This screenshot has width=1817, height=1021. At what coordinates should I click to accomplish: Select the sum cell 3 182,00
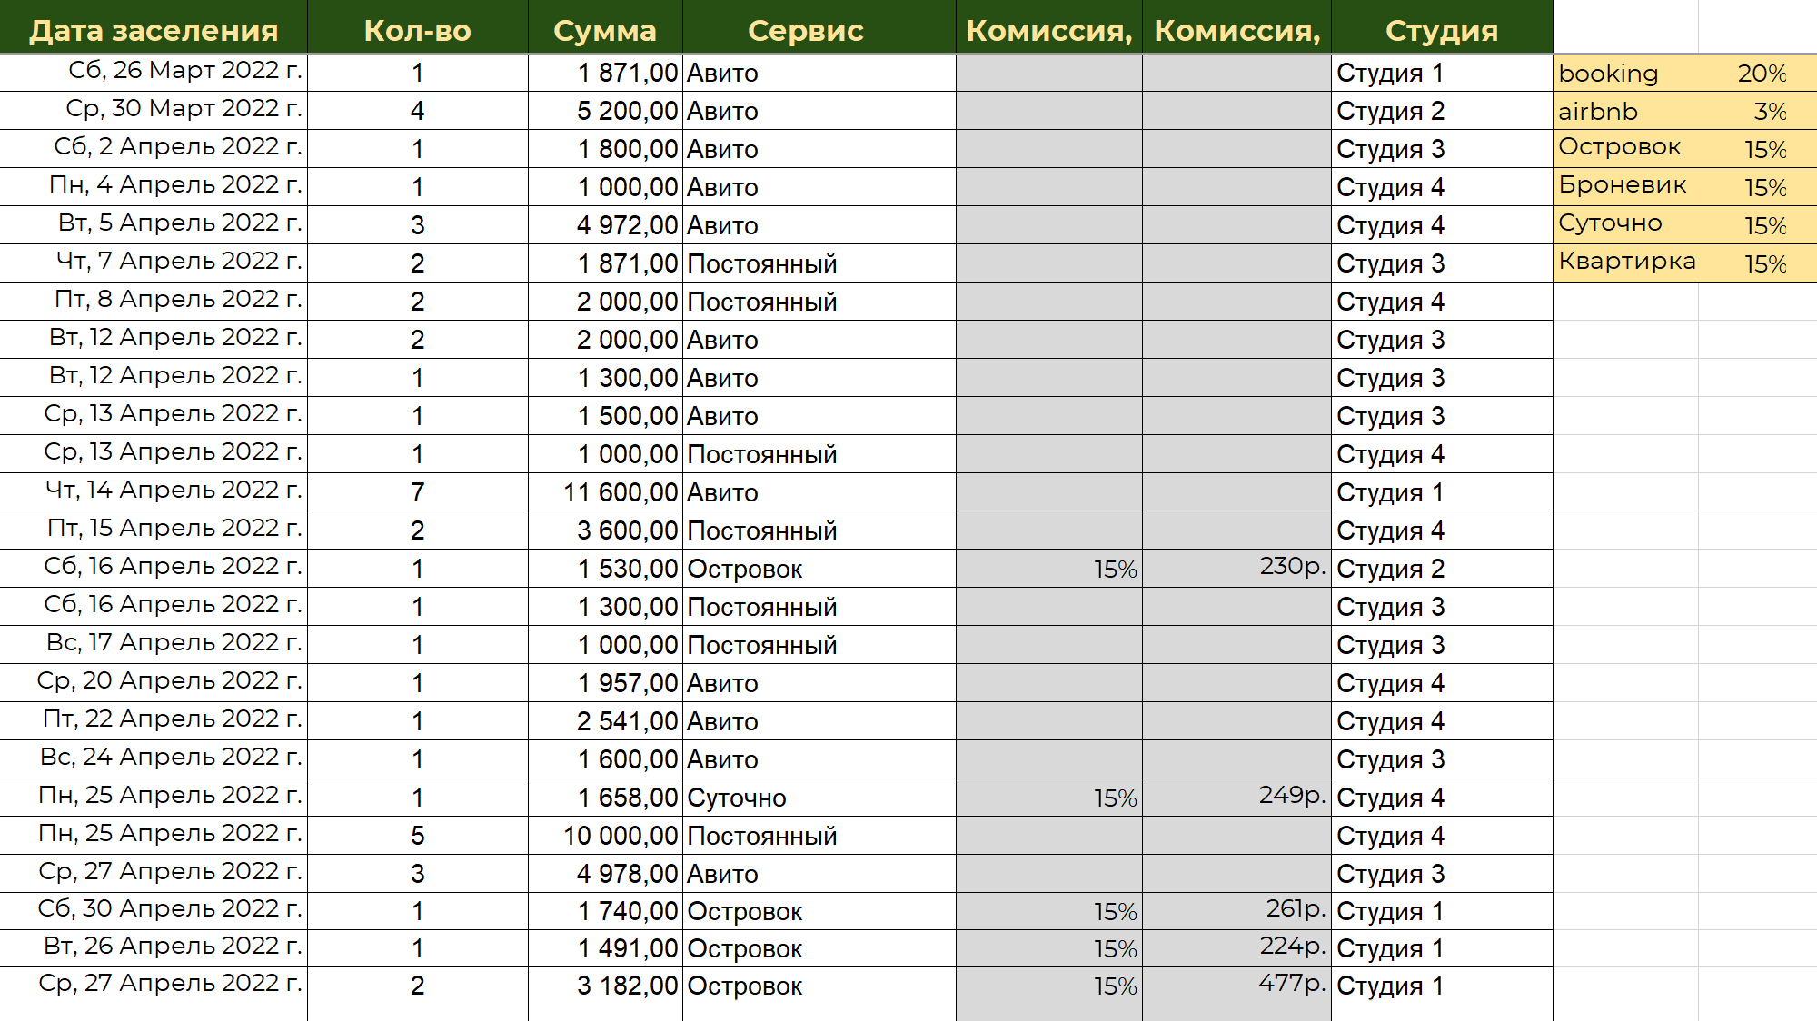coord(605,986)
